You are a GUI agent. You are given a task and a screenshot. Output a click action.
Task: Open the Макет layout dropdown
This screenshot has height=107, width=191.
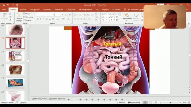click(27, 14)
